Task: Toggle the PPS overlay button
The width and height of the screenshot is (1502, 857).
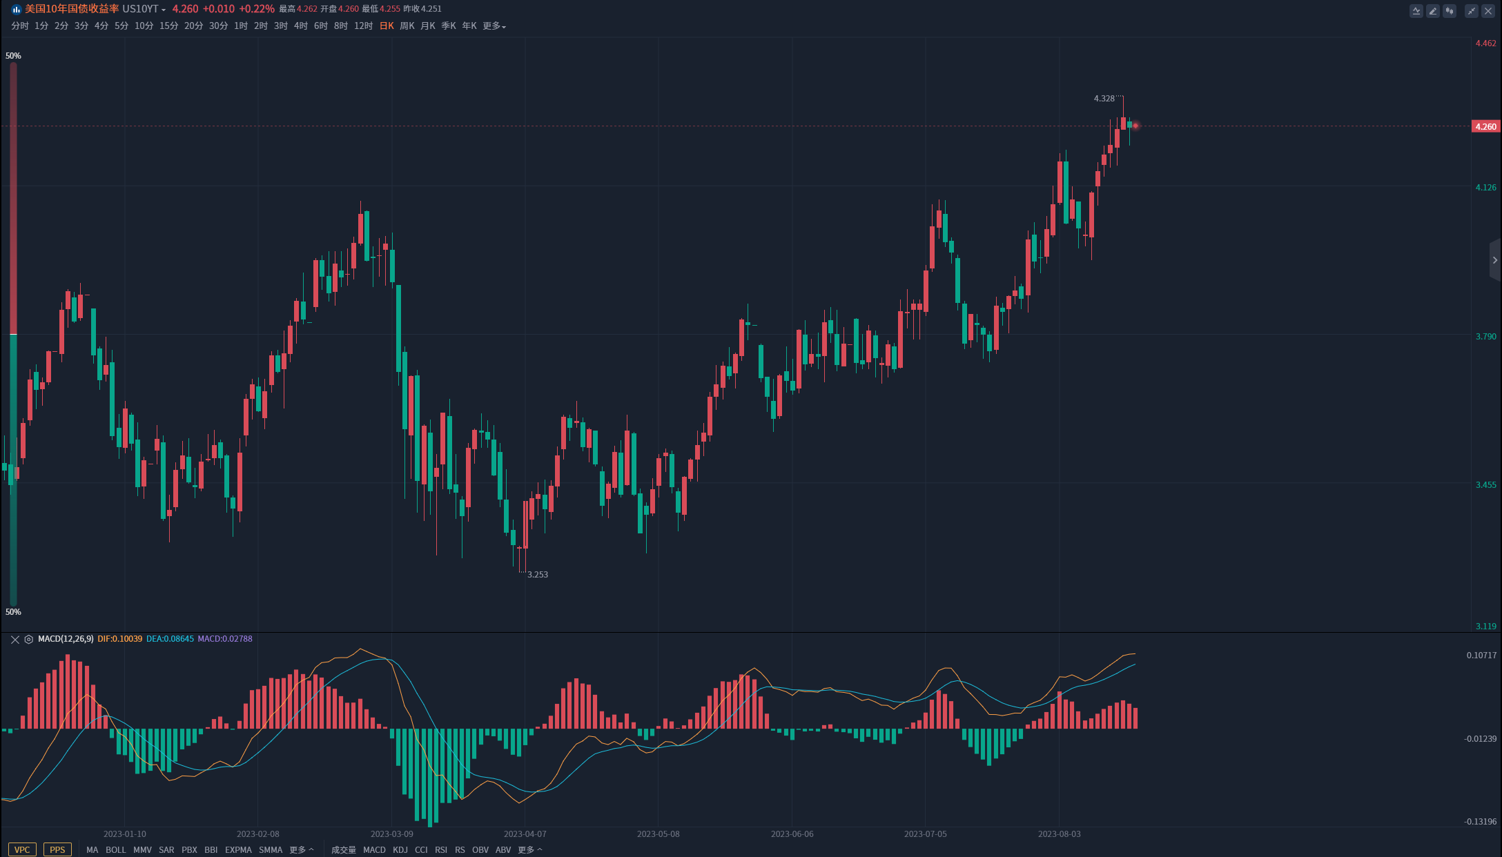Action: pyautogui.click(x=57, y=849)
